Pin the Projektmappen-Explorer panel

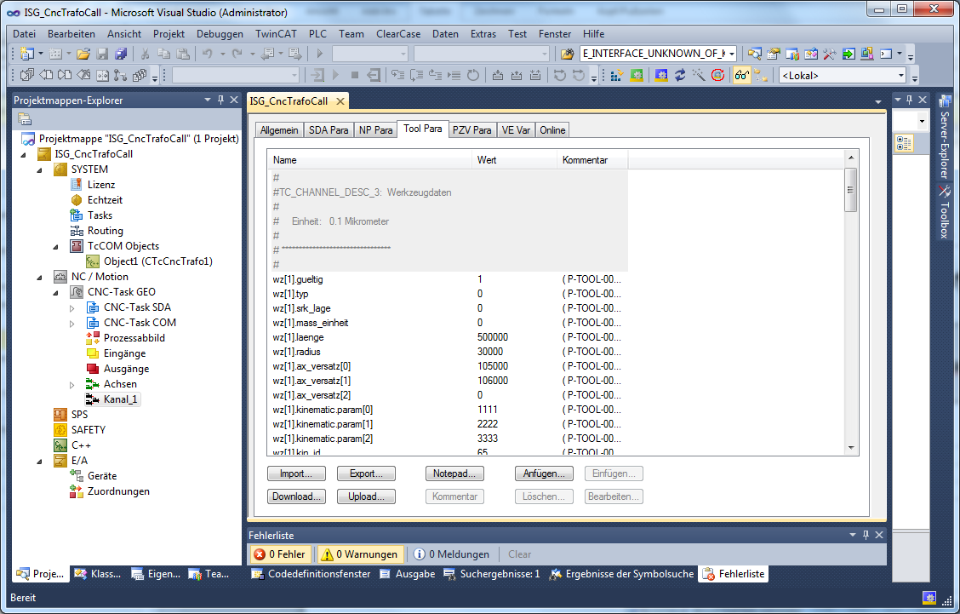[221, 100]
